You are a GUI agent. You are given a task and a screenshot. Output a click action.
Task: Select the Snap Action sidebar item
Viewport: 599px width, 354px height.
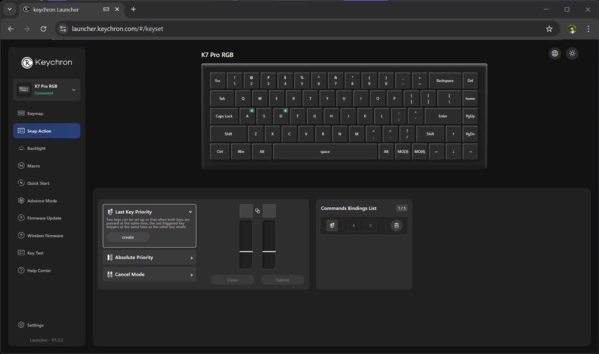pos(47,131)
